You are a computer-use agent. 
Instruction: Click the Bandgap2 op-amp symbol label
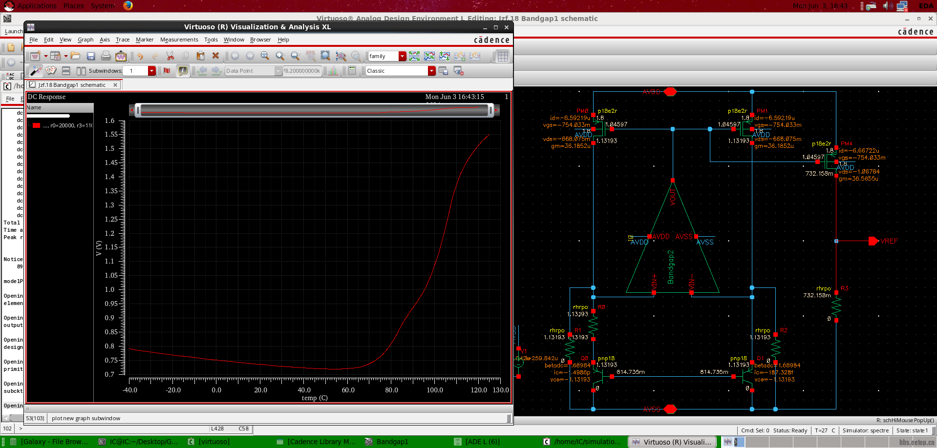[x=671, y=267]
